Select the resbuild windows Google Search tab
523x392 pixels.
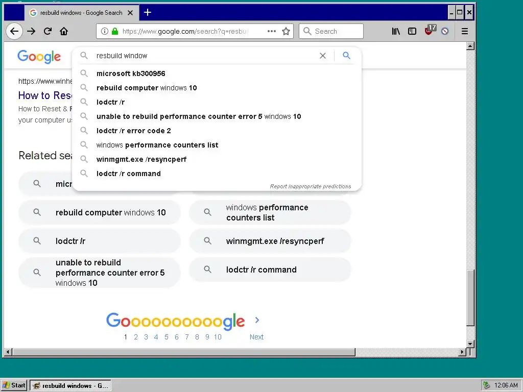[x=81, y=13]
